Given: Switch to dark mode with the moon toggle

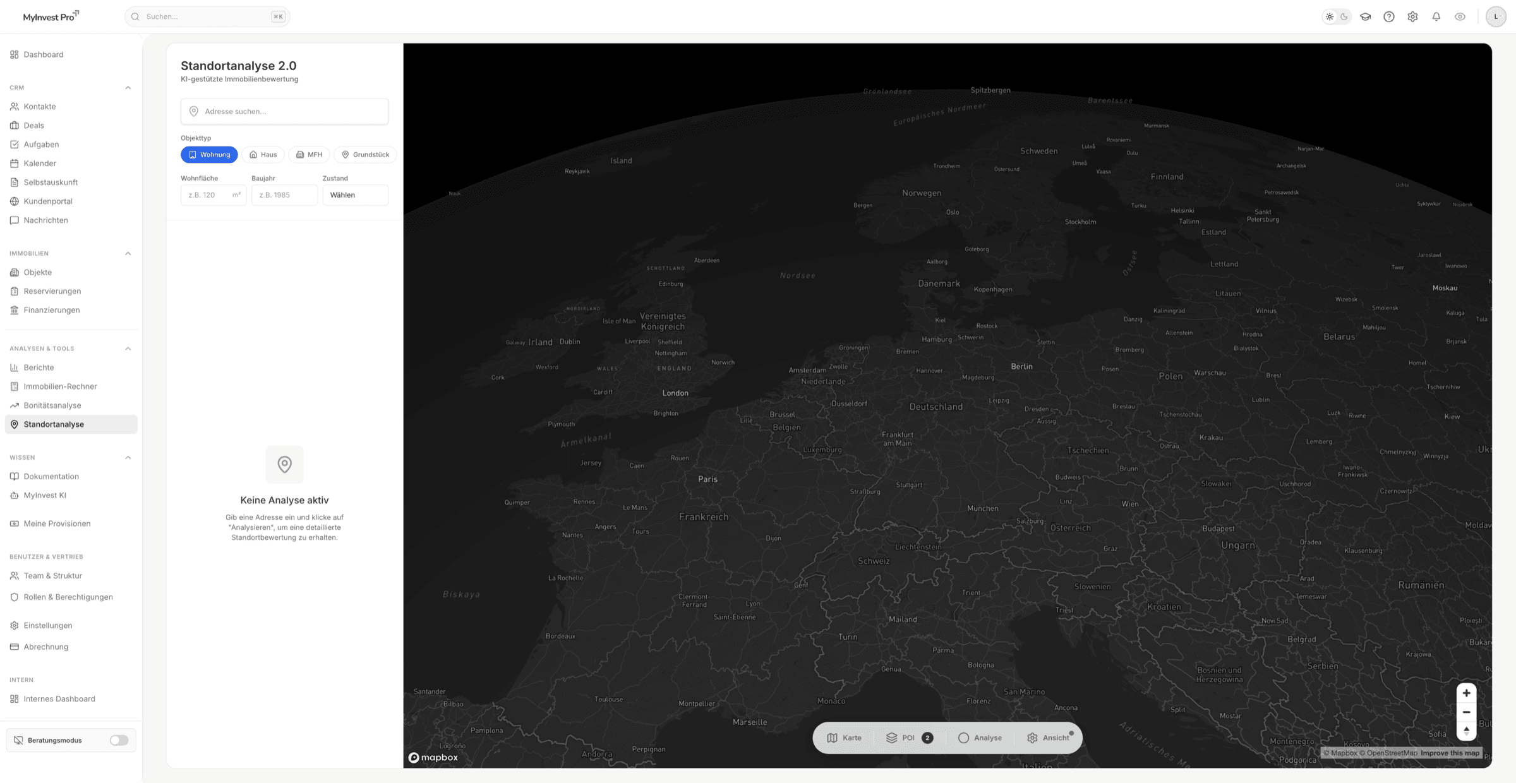Looking at the screenshot, I should (x=1344, y=16).
